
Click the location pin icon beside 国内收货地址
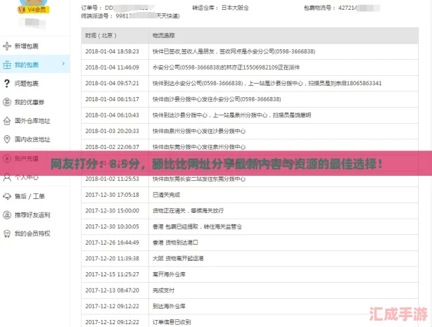point(7,139)
